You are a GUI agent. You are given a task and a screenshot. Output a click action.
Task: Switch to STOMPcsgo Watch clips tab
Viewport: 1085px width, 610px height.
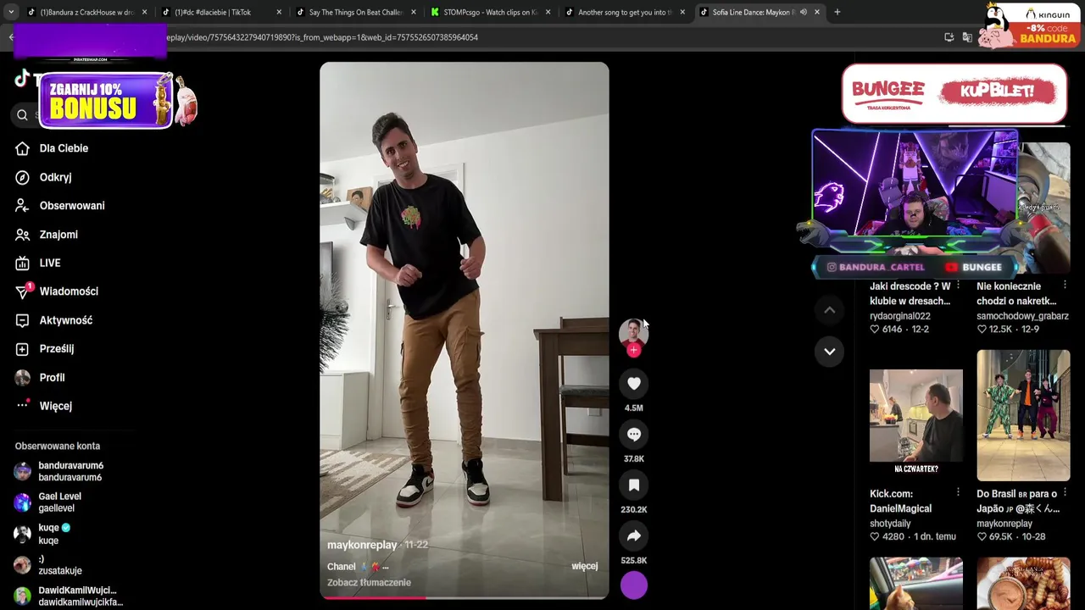pos(490,12)
